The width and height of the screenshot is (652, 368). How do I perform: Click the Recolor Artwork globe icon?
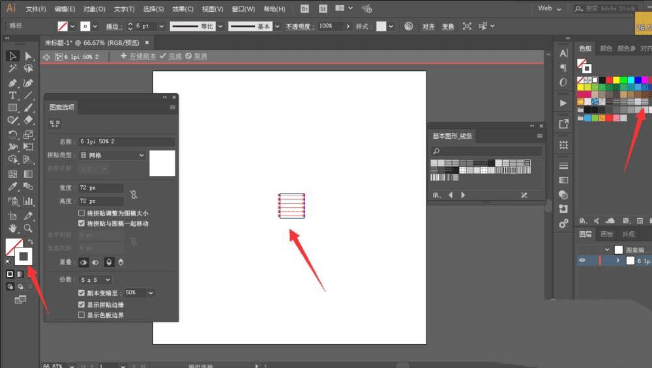tap(409, 26)
